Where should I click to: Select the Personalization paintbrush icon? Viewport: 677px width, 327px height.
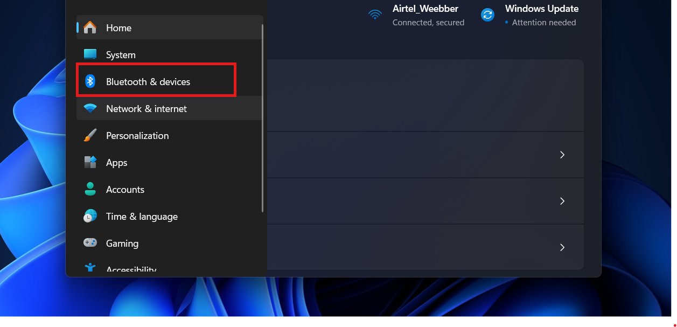pyautogui.click(x=89, y=135)
